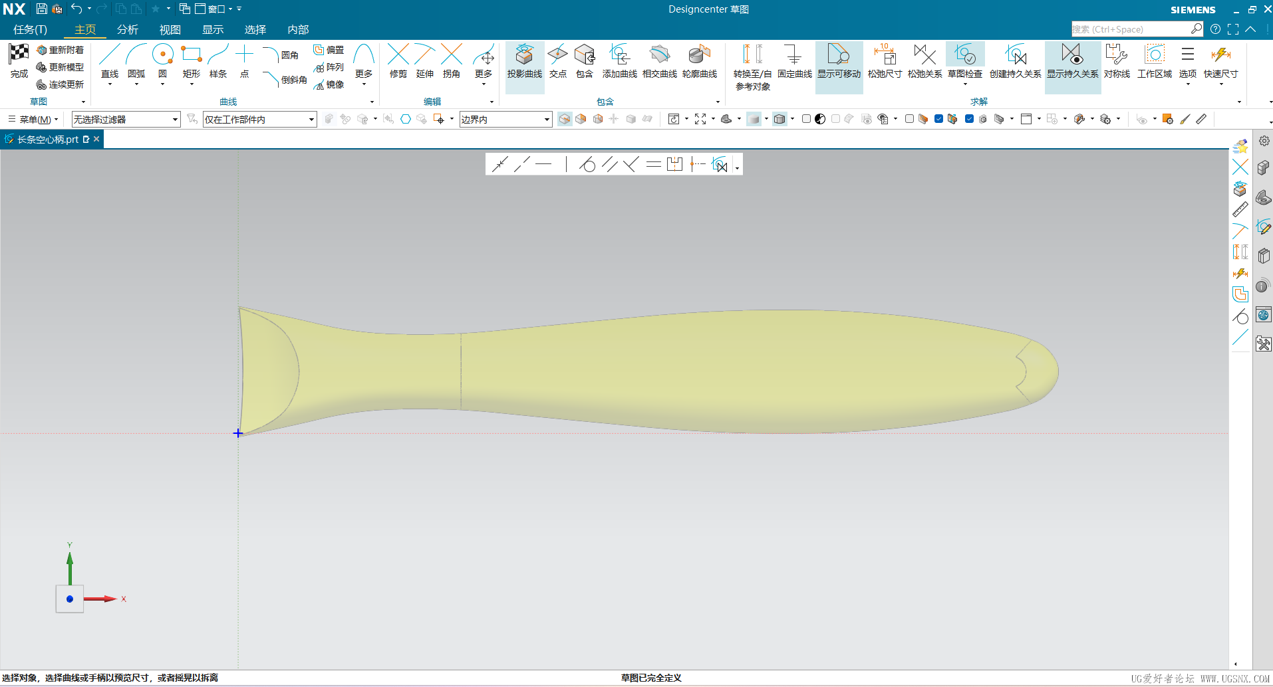The width and height of the screenshot is (1273, 687).
Task: Click the tangent constraint icon in floating toolbar
Action: pyautogui.click(x=587, y=164)
